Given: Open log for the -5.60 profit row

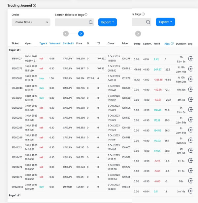Looking at the screenshot, I should pyautogui.click(x=191, y=171).
